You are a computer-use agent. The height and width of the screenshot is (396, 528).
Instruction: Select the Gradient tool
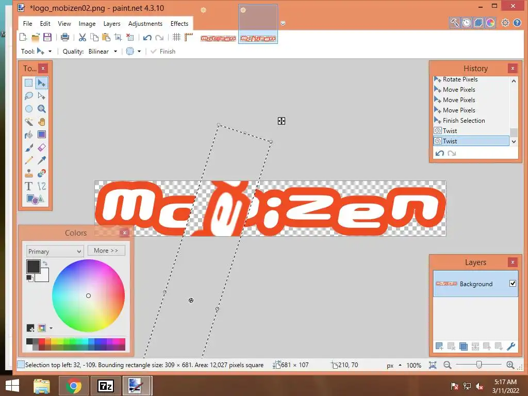42,135
